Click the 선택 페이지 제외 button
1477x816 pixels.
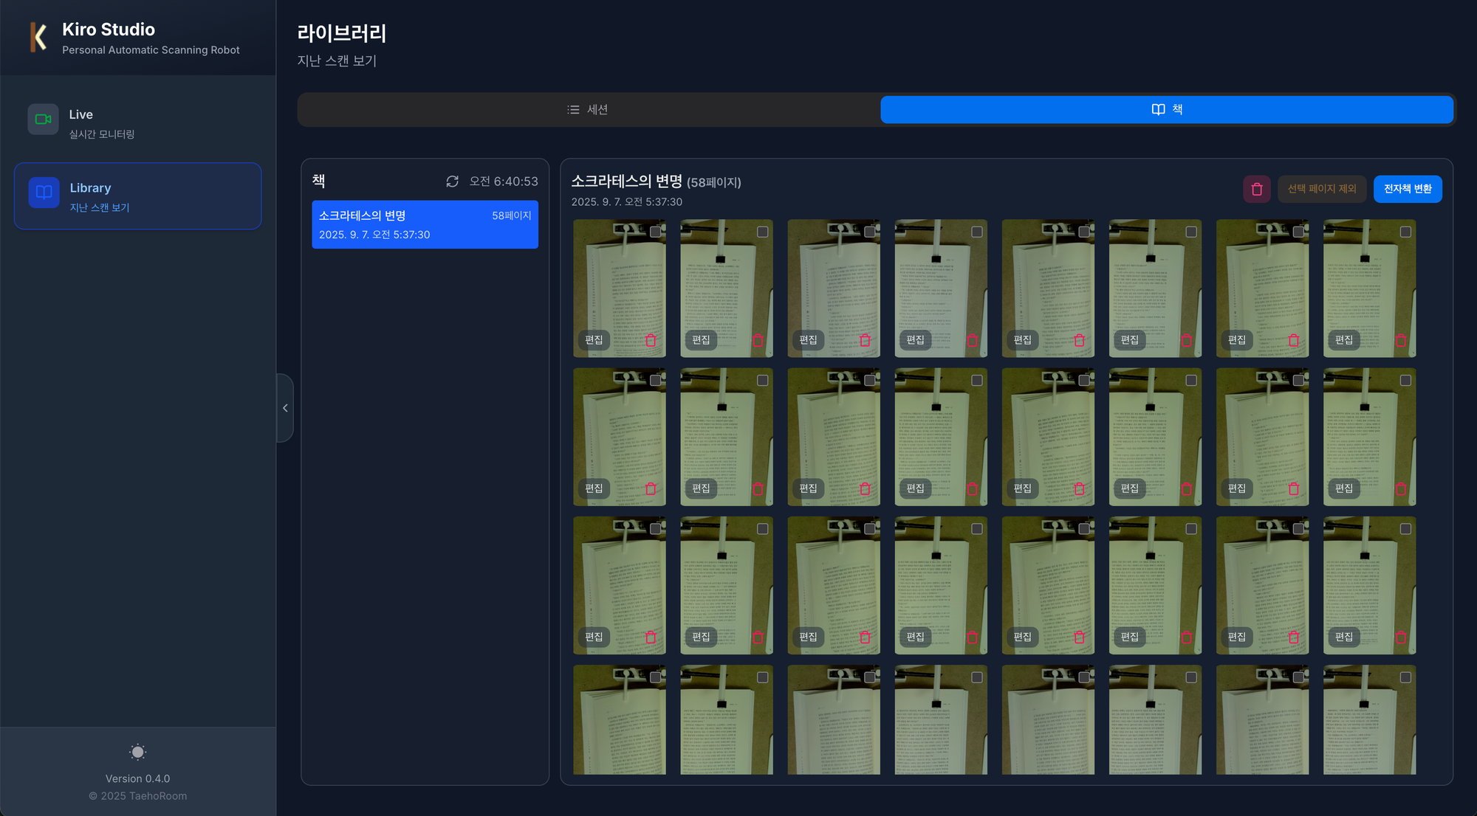(x=1321, y=189)
